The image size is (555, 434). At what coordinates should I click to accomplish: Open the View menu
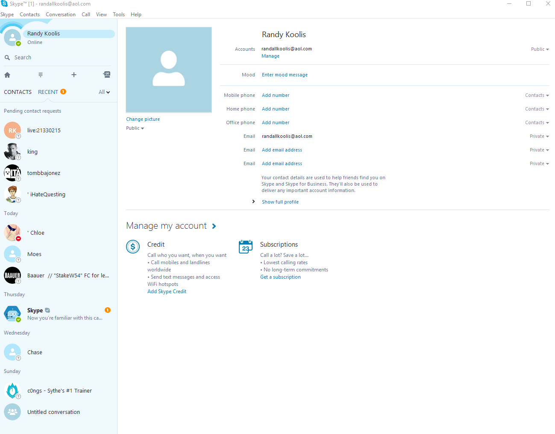coord(101,15)
